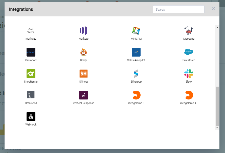Open the MiniCRM integration icon
The image size is (225, 153).
coord(136,31)
